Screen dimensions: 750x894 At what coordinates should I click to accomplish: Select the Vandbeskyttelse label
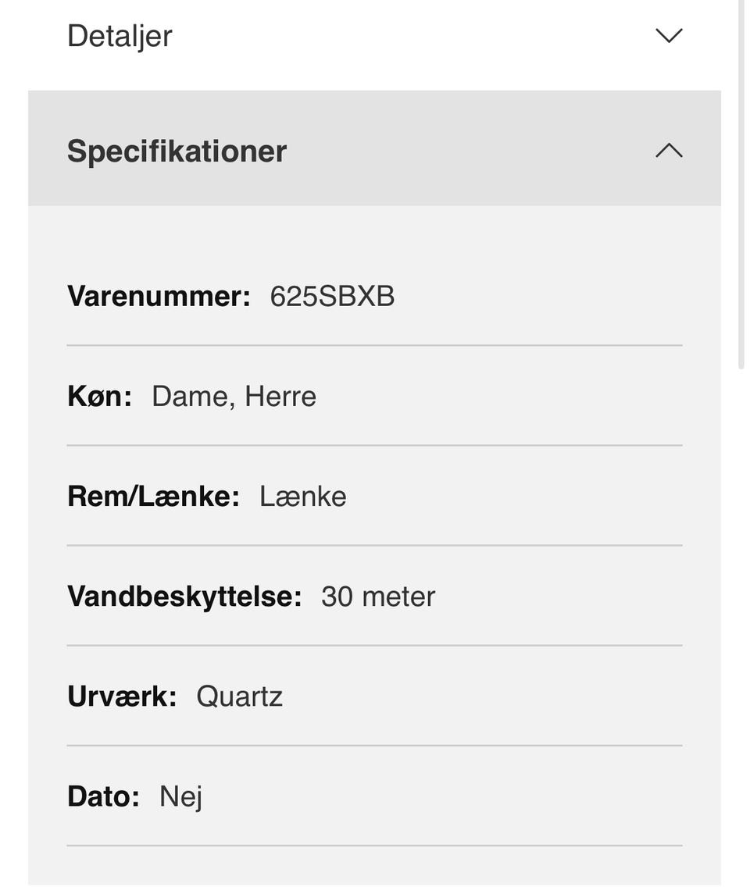point(184,597)
